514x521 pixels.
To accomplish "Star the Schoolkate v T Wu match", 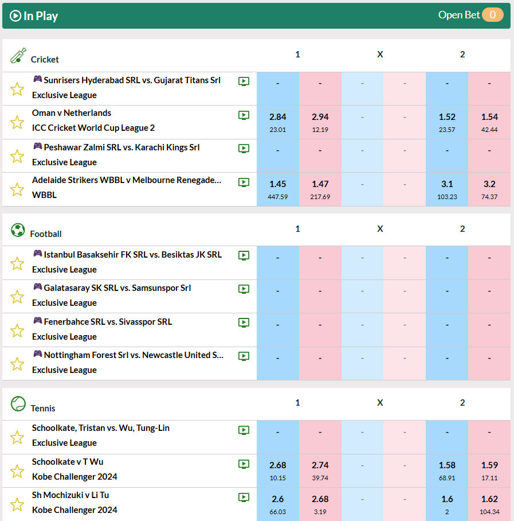I will [17, 471].
